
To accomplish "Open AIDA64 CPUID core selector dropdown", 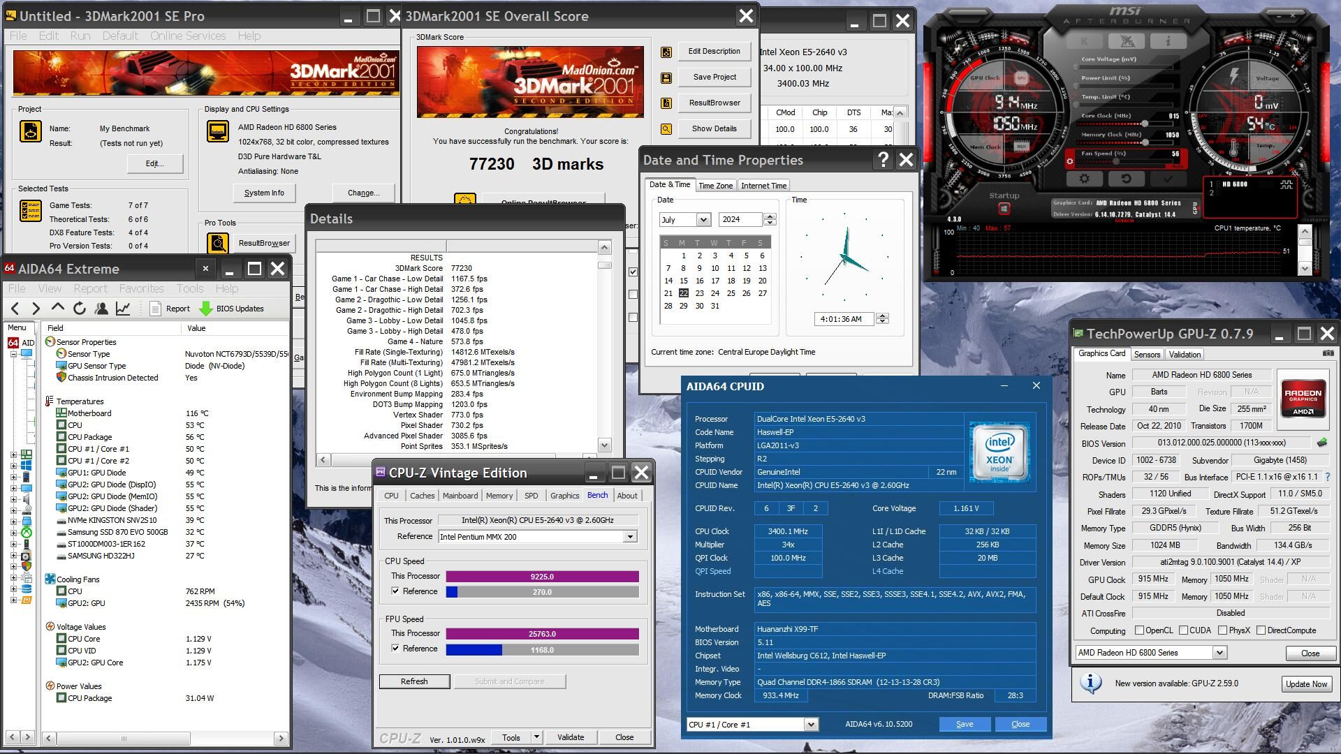I will pyautogui.click(x=810, y=725).
